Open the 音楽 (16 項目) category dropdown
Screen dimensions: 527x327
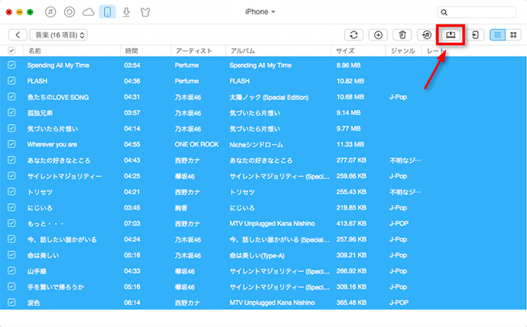pyautogui.click(x=59, y=35)
